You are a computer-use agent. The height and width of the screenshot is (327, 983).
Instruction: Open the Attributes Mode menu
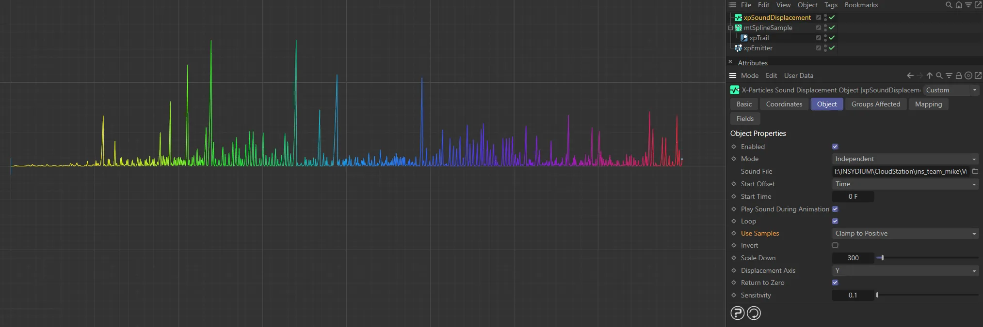749,75
